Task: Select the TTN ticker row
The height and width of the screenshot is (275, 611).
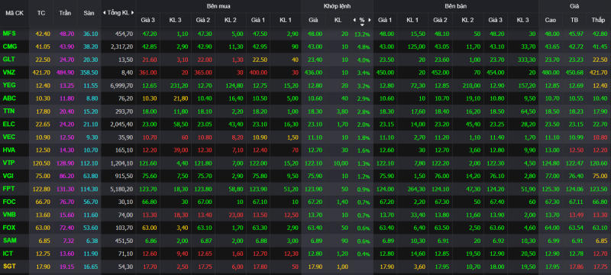Action: pyautogui.click(x=8, y=111)
